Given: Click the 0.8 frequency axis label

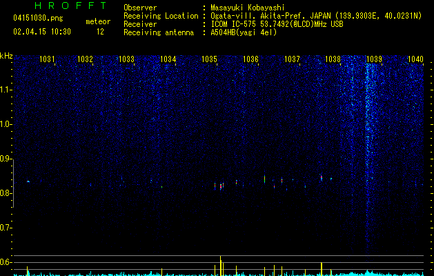Looking at the screenshot, I should (6, 193).
